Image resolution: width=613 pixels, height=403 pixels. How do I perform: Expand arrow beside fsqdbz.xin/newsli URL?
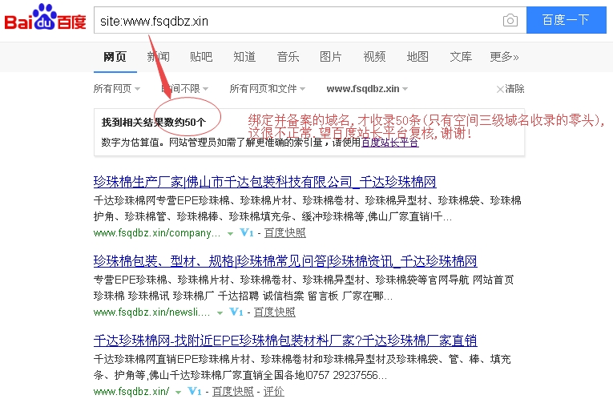pos(220,313)
